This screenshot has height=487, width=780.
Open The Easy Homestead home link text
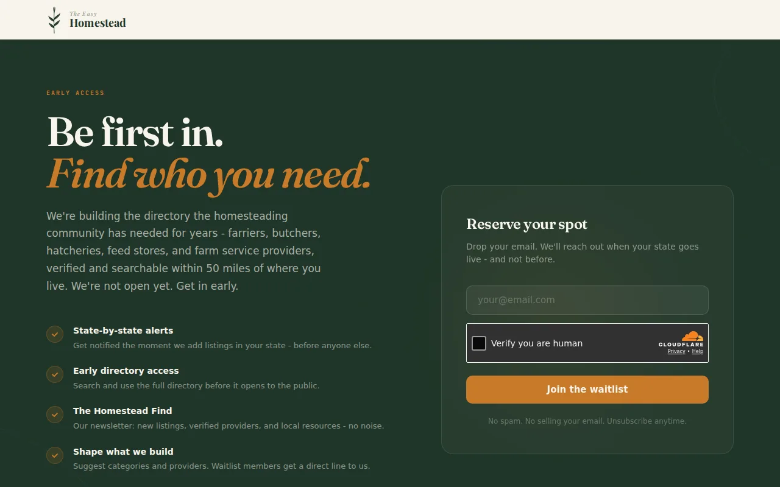(x=97, y=20)
